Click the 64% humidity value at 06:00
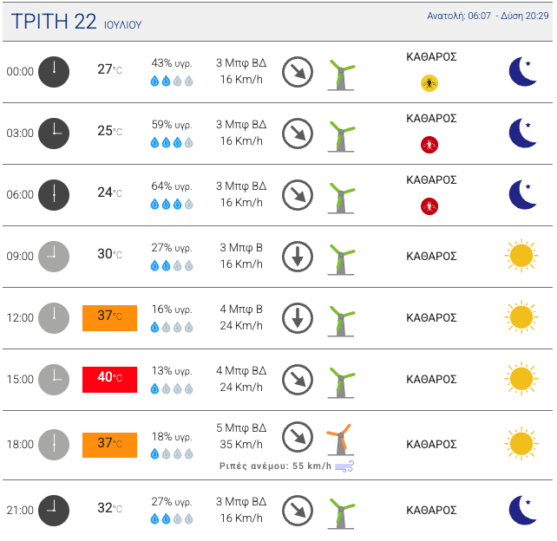This screenshot has height=541, width=557. pyautogui.click(x=171, y=186)
